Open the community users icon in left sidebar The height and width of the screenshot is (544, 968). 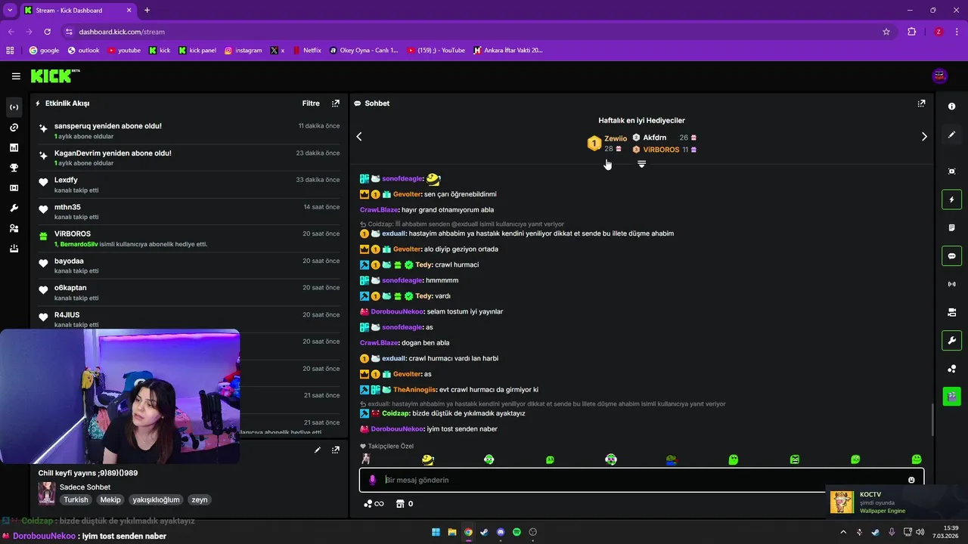(x=14, y=228)
